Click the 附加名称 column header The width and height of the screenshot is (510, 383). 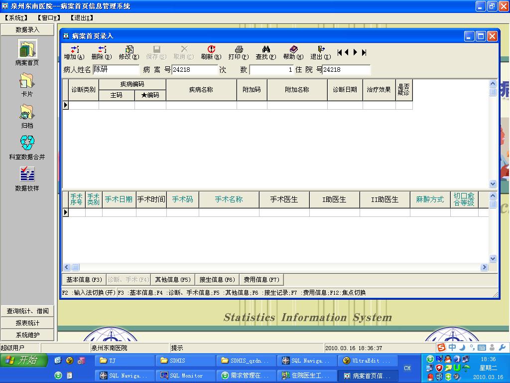297,90
